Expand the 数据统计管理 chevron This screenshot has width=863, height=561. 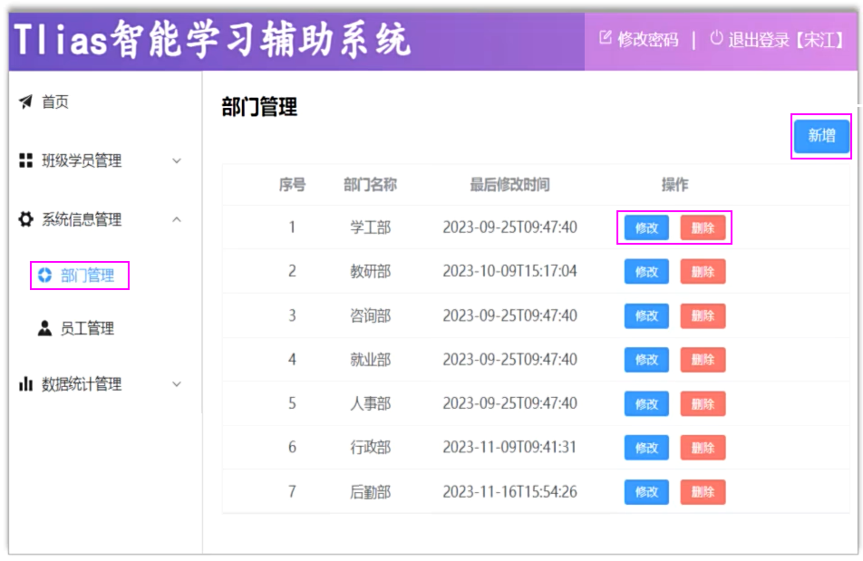click(x=177, y=384)
